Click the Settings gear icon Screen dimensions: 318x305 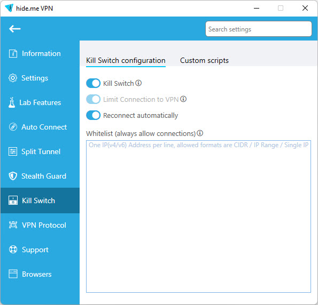pos(13,78)
